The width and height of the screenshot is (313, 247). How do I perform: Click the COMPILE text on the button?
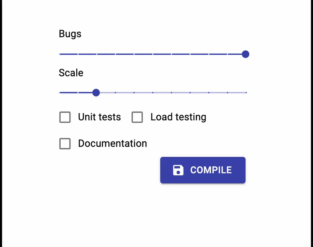(211, 170)
